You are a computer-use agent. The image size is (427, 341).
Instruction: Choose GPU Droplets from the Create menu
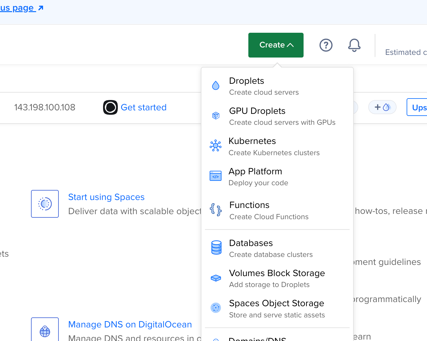277,116
